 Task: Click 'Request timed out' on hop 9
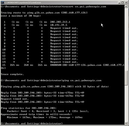(64, 47)
